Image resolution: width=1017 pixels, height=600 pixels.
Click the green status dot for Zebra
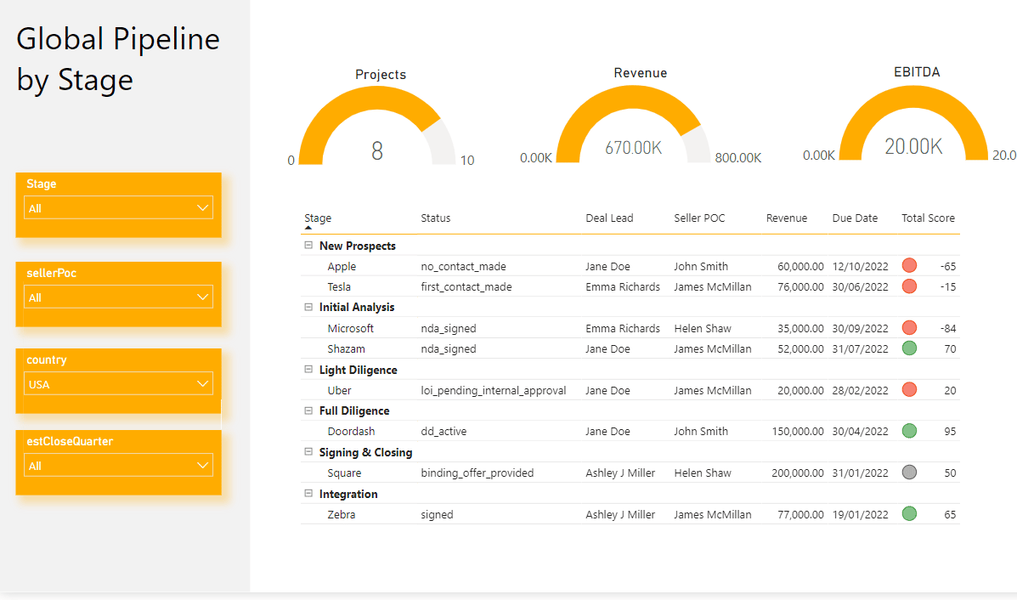[x=909, y=513]
